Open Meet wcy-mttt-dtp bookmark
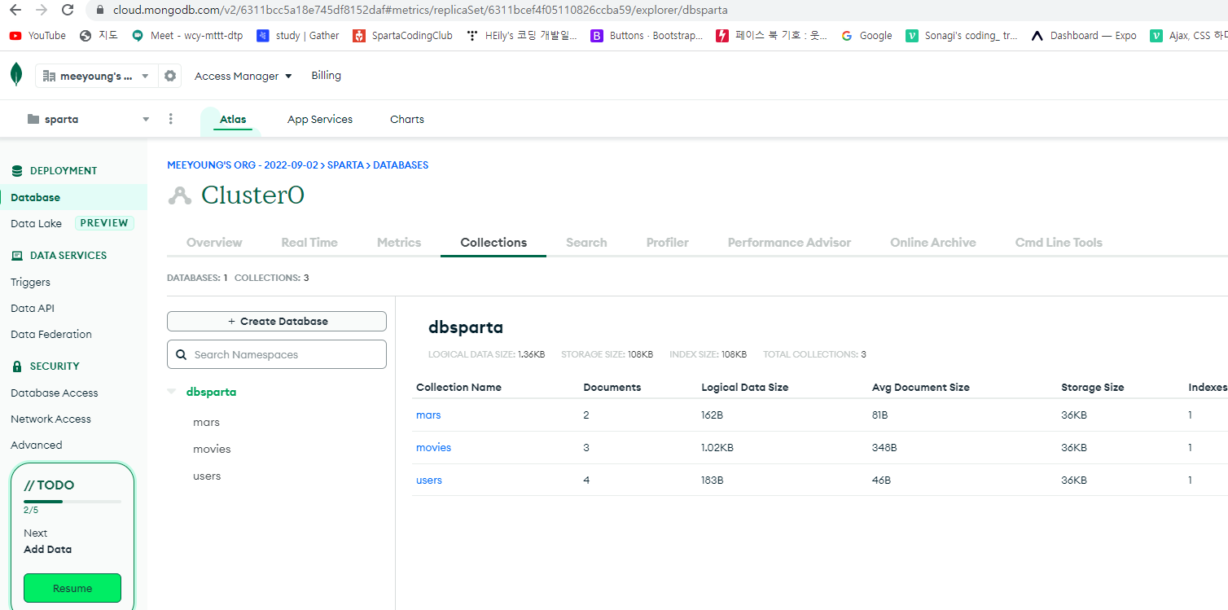Image resolution: width=1228 pixels, height=610 pixels. click(x=187, y=36)
